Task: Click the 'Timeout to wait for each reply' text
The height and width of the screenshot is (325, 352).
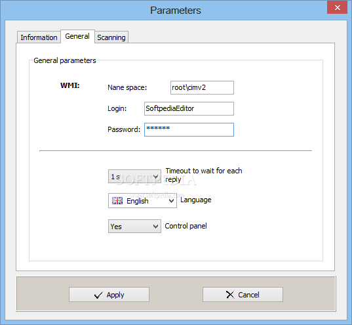Action: click(x=204, y=175)
